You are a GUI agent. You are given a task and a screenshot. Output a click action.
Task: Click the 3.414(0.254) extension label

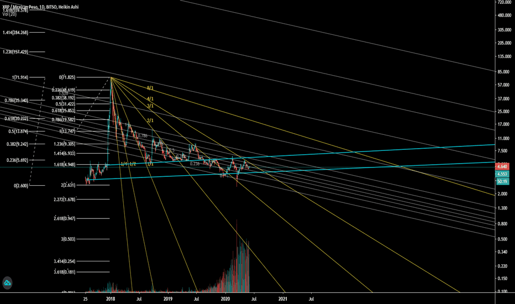point(65,261)
